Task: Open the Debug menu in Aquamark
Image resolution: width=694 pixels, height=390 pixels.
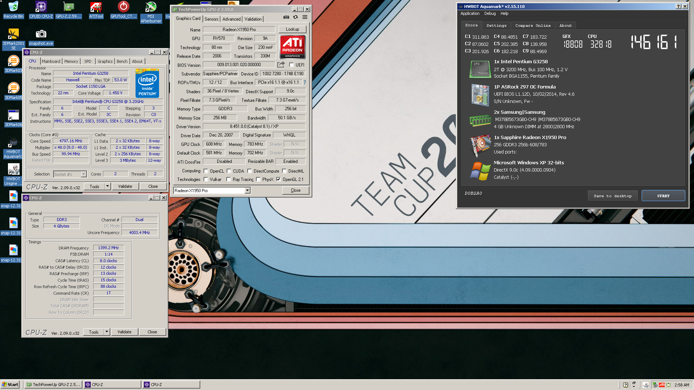Action: (490, 13)
